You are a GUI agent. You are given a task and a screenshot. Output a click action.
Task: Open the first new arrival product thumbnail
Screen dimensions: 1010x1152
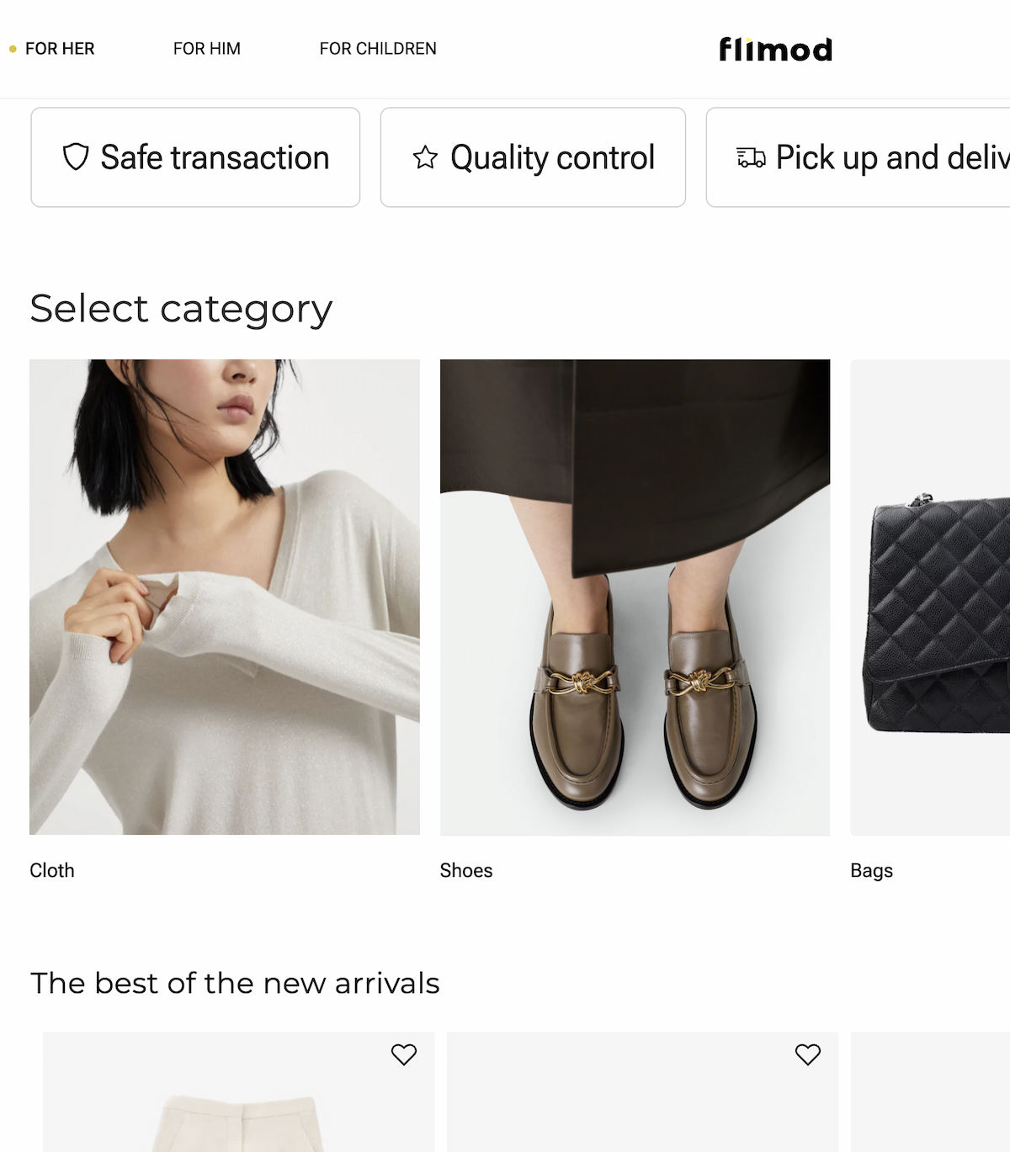coord(239,1102)
